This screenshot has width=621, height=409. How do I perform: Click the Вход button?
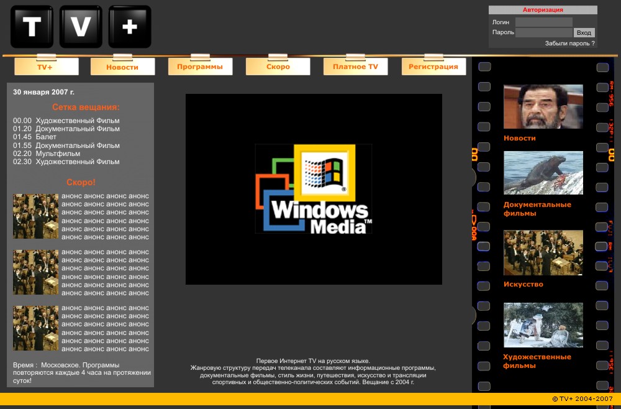click(x=584, y=32)
